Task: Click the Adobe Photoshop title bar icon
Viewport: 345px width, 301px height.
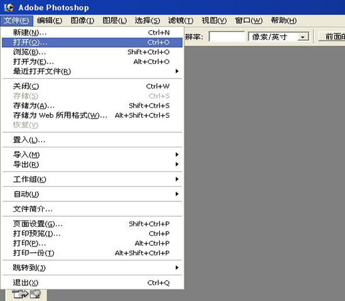Action: pyautogui.click(x=9, y=8)
